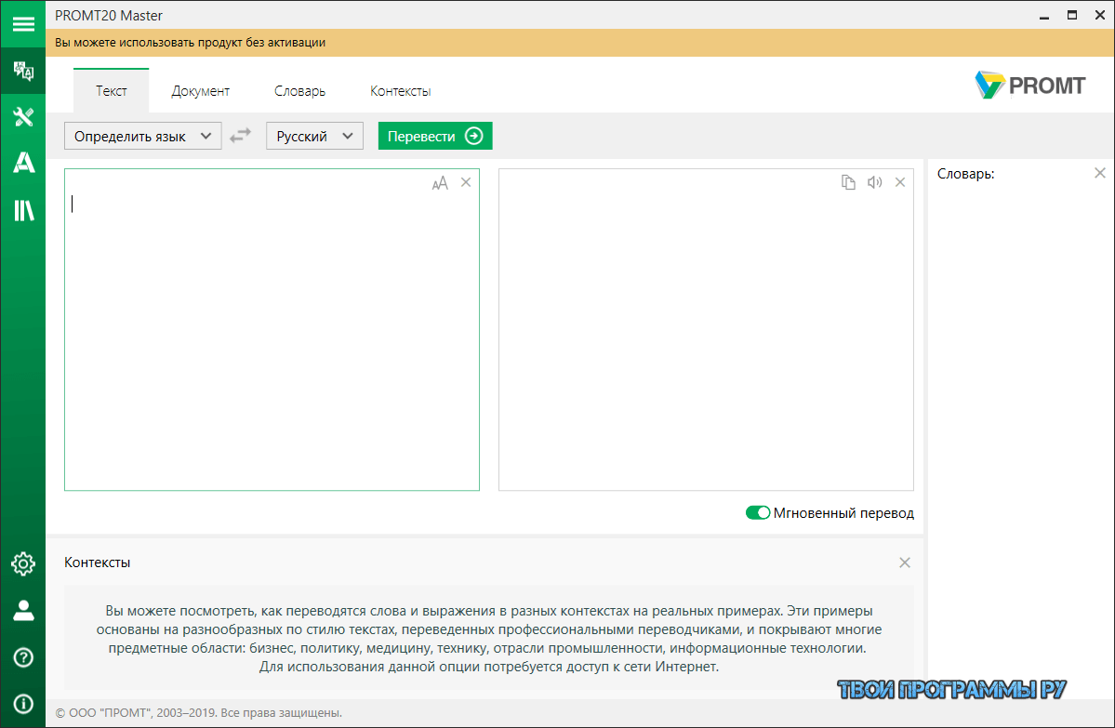
Task: Close the PROMT20 Master window
Action: pyautogui.click(x=1100, y=15)
